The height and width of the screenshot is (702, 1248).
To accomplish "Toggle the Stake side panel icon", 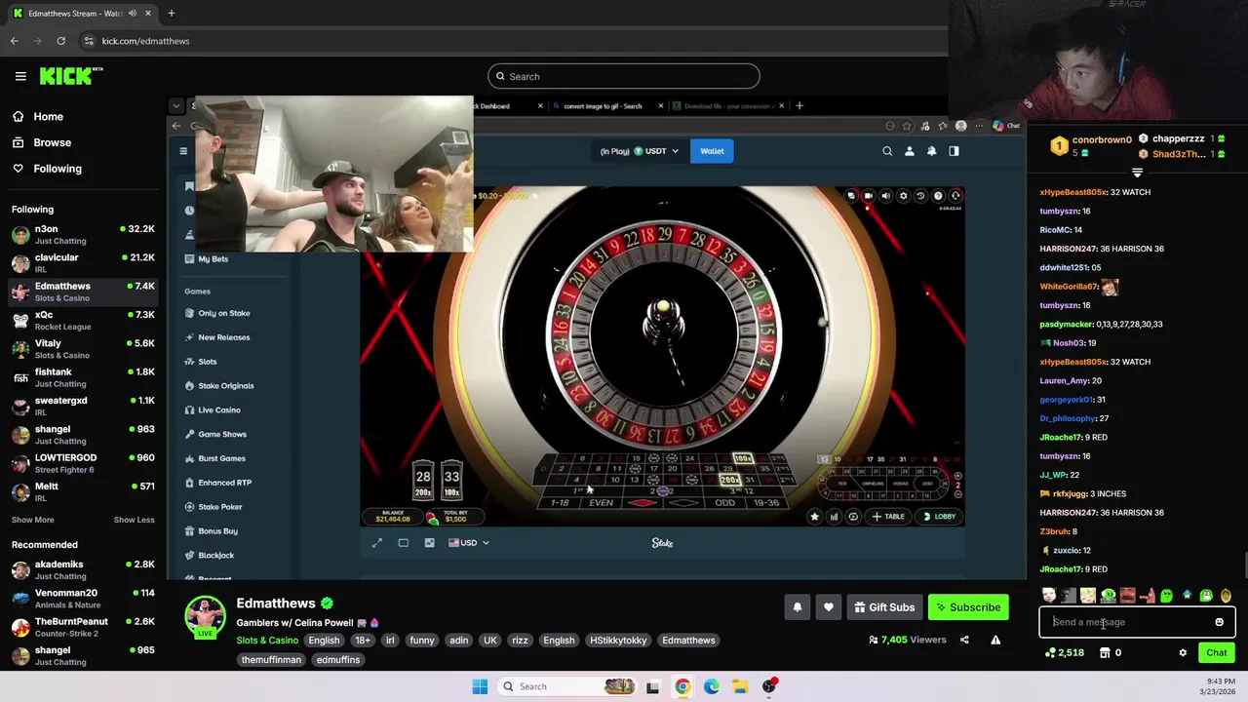I will [x=954, y=151].
